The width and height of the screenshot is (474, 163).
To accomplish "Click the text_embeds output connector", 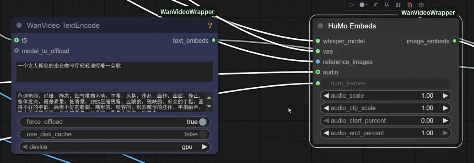I will coord(214,40).
